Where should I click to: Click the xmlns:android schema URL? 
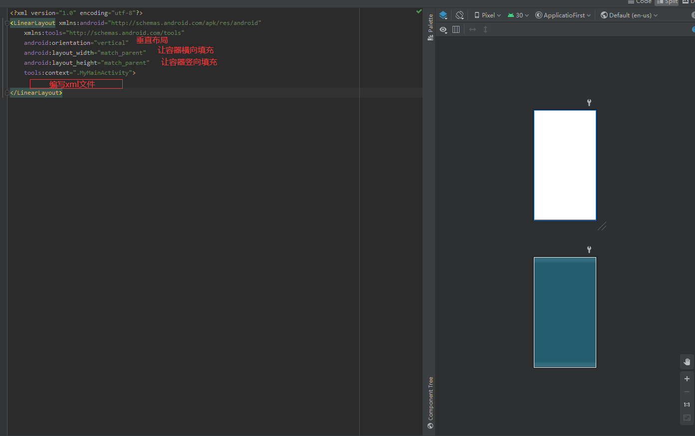(x=185, y=23)
